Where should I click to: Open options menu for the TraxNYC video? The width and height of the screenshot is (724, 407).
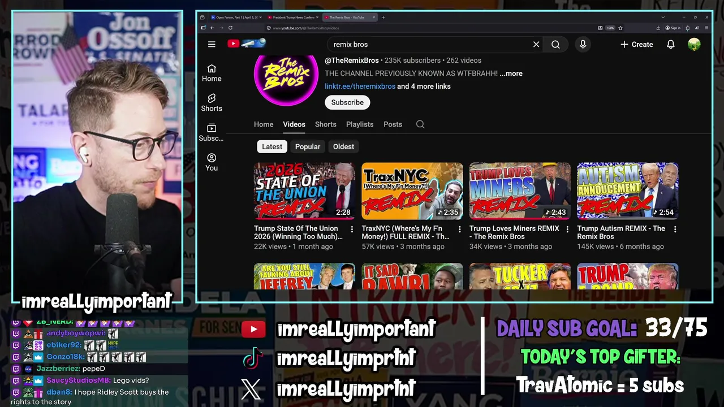[459, 229]
